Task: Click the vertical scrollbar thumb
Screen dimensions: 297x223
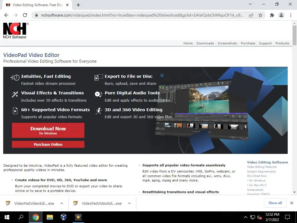Action: coord(294,35)
